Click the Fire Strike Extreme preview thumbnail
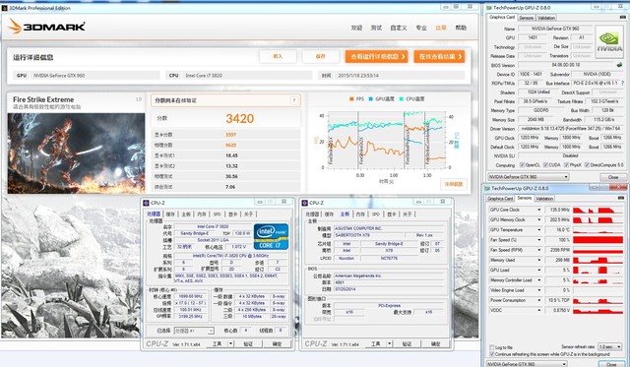Image resolution: width=630 pixels, height=367 pixels. click(x=76, y=153)
